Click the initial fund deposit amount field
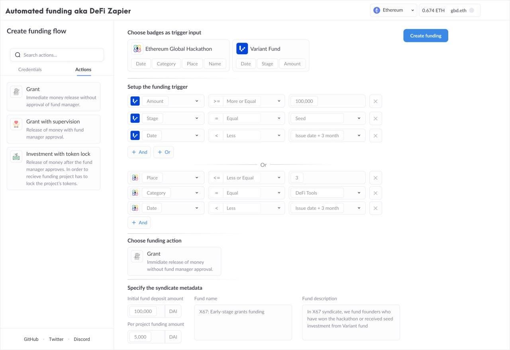The width and height of the screenshot is (510, 350). 146,311
